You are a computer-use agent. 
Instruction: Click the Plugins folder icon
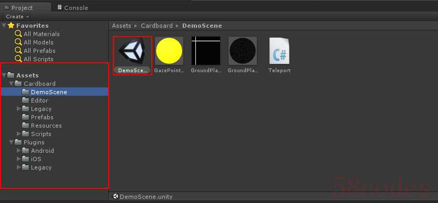tap(18, 142)
